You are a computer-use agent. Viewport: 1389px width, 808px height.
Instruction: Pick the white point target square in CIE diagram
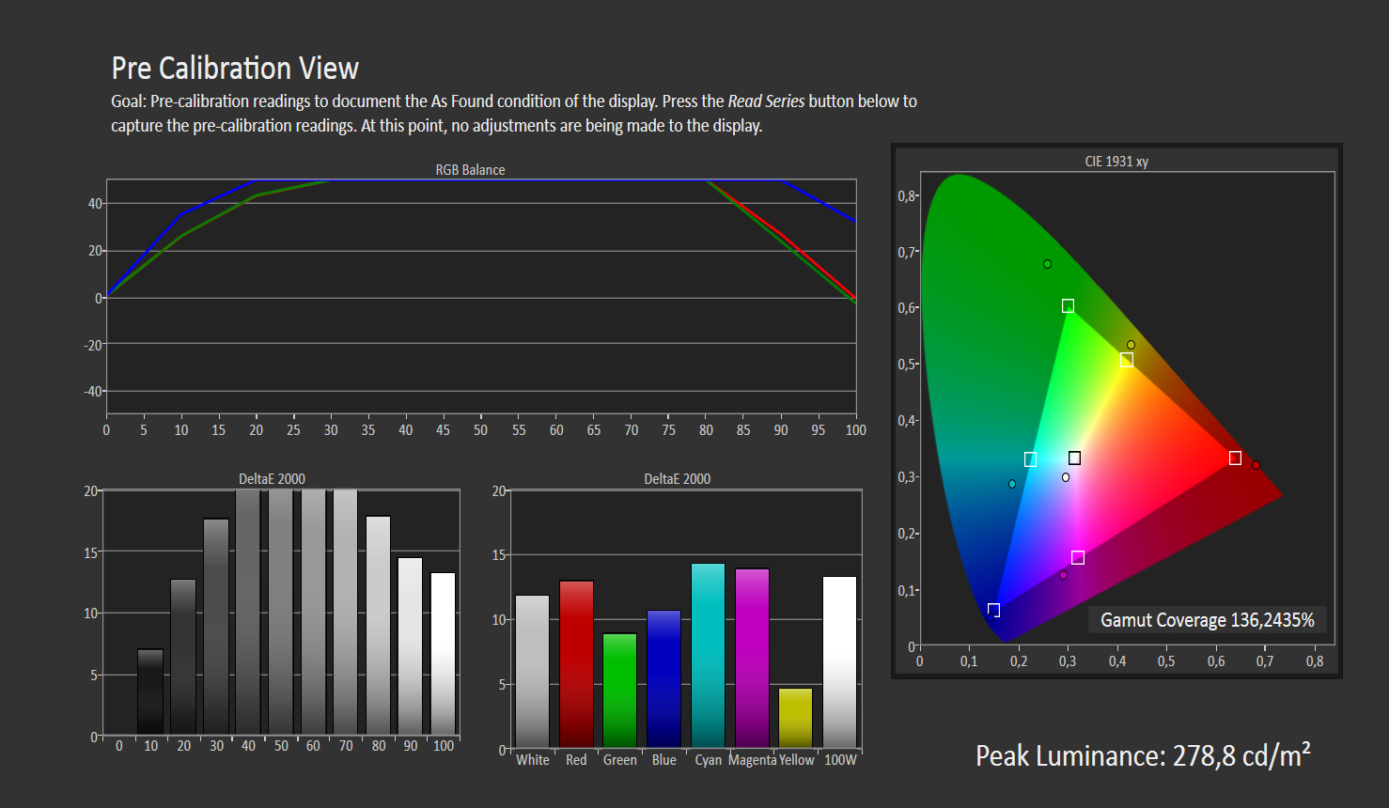click(1074, 458)
